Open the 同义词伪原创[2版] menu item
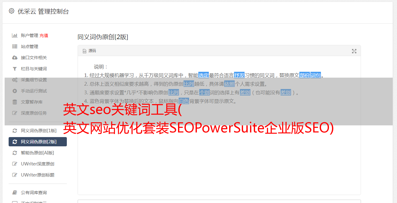 pyautogui.click(x=38, y=142)
